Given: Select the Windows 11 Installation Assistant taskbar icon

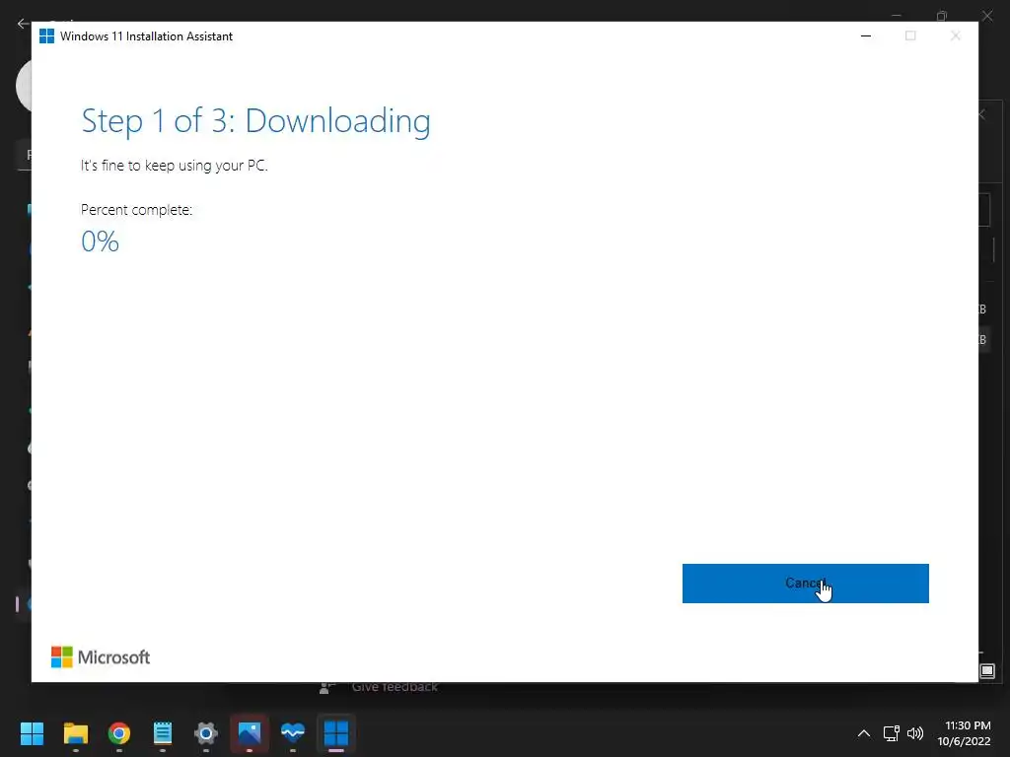Looking at the screenshot, I should point(336,732).
